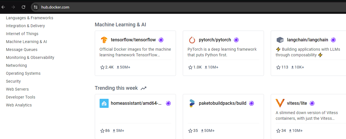Open Languages & Frameworks category
346x139 pixels.
pos(29,18)
